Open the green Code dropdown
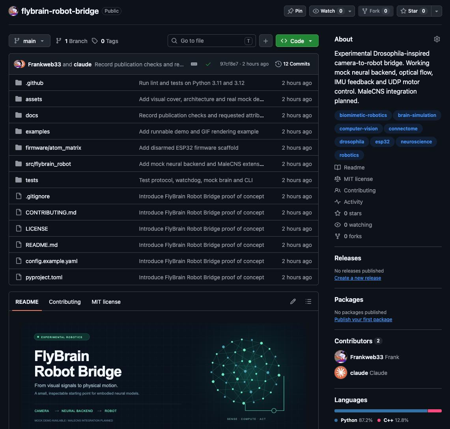 297,41
